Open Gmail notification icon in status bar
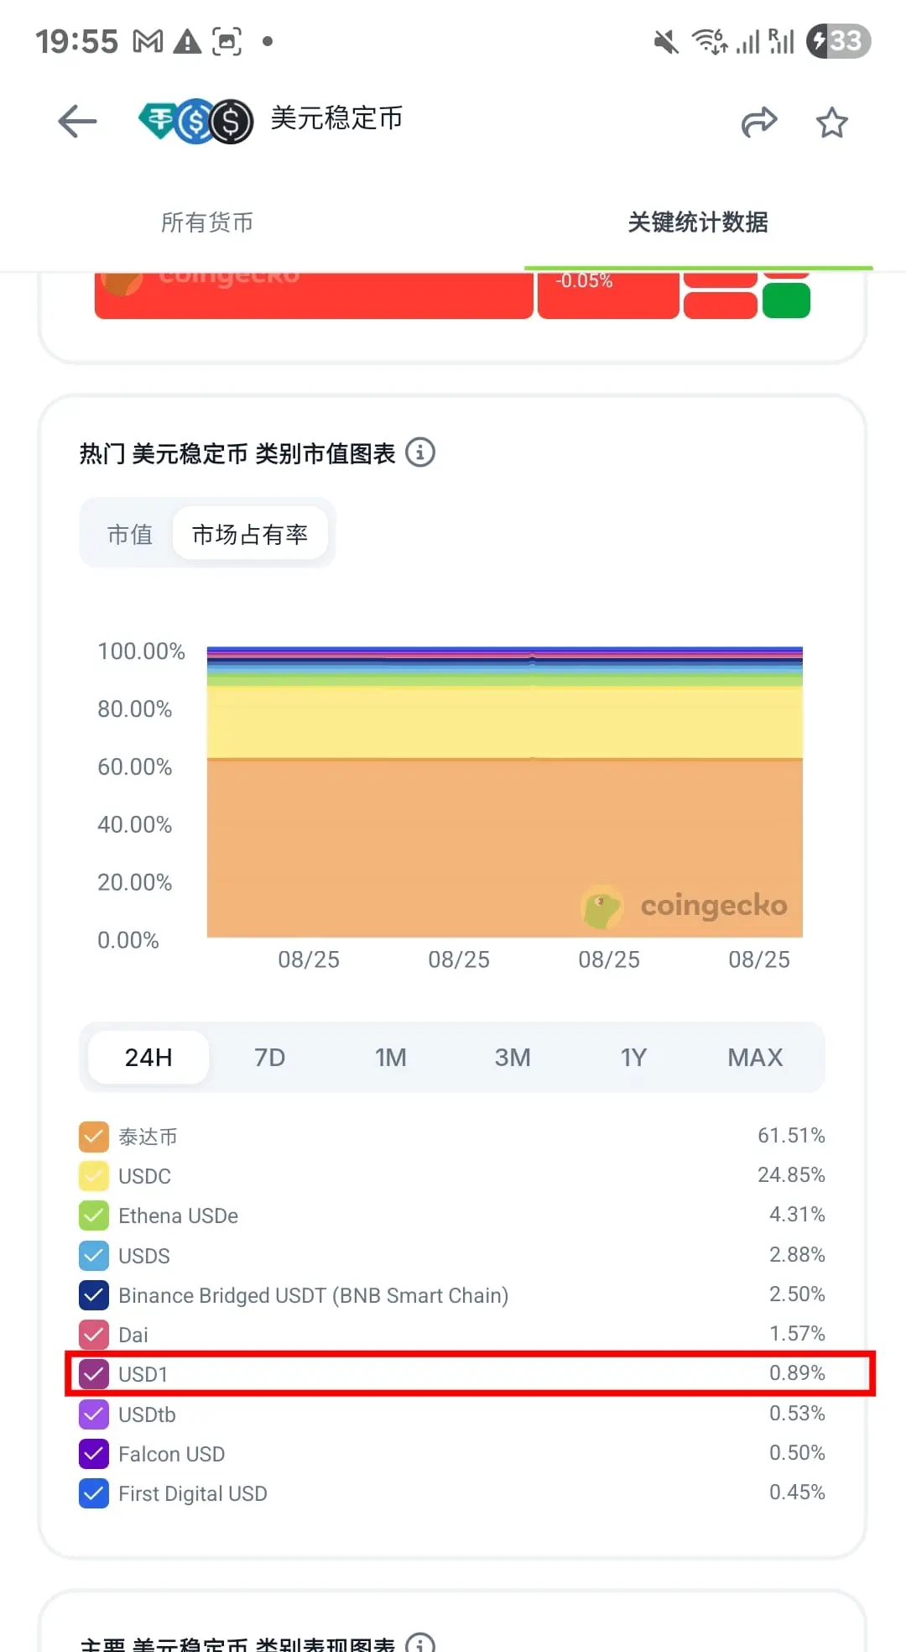906x1652 pixels. (148, 41)
